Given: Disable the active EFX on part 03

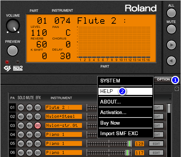Looking at the screenshot, I should click(38, 126).
